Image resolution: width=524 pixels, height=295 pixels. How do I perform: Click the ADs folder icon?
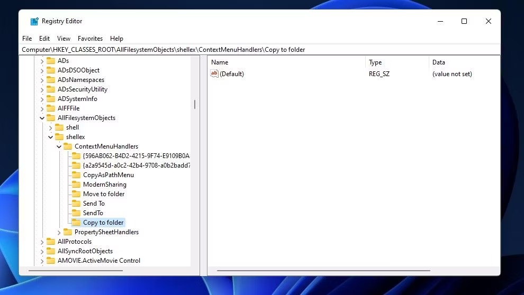pyautogui.click(x=51, y=61)
